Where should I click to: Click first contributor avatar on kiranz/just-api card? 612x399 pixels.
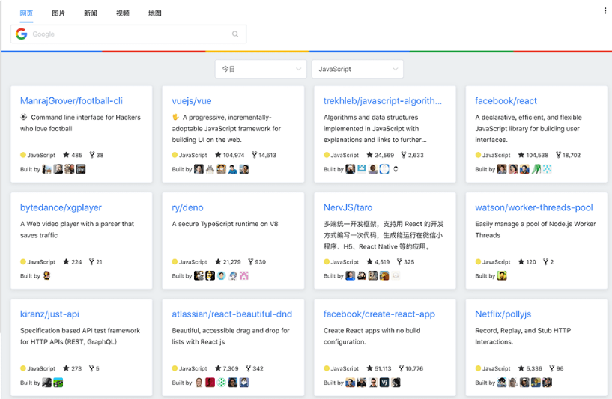coord(47,383)
